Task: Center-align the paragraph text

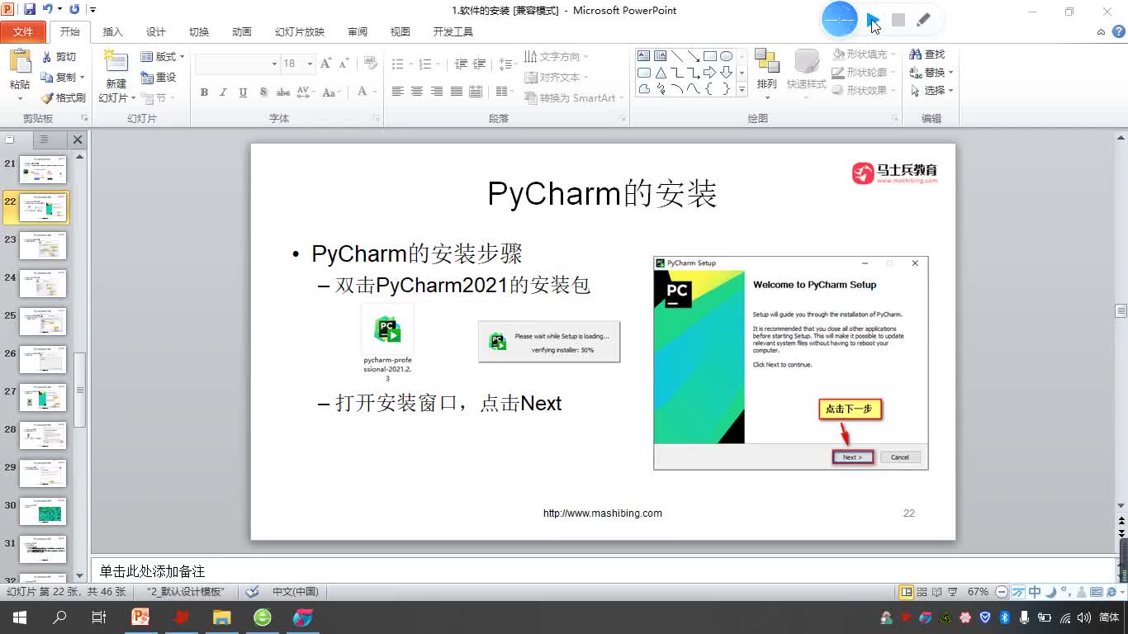Action: pos(417,92)
